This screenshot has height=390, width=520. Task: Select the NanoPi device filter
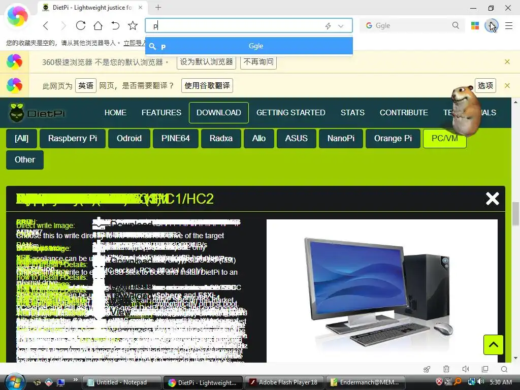point(341,138)
